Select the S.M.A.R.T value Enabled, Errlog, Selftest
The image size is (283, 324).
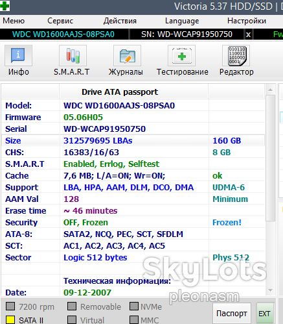[111, 164]
